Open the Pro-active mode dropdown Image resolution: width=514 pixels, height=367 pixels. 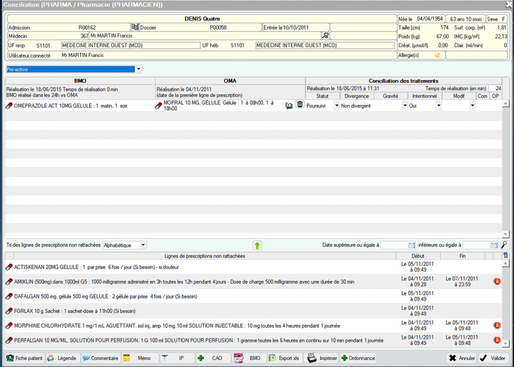pyautogui.click(x=138, y=69)
